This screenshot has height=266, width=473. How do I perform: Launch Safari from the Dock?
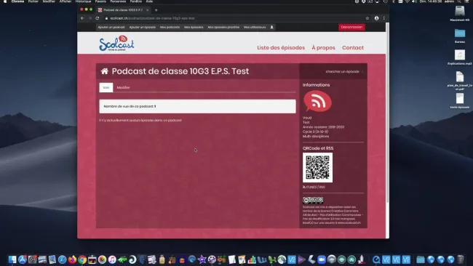click(x=62, y=259)
